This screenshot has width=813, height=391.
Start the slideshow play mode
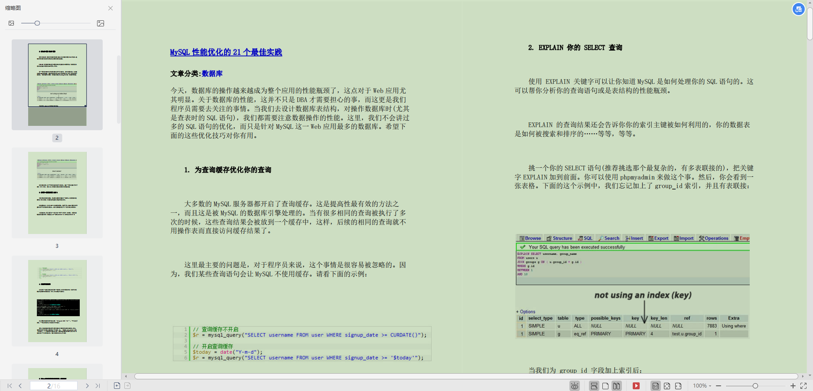636,386
